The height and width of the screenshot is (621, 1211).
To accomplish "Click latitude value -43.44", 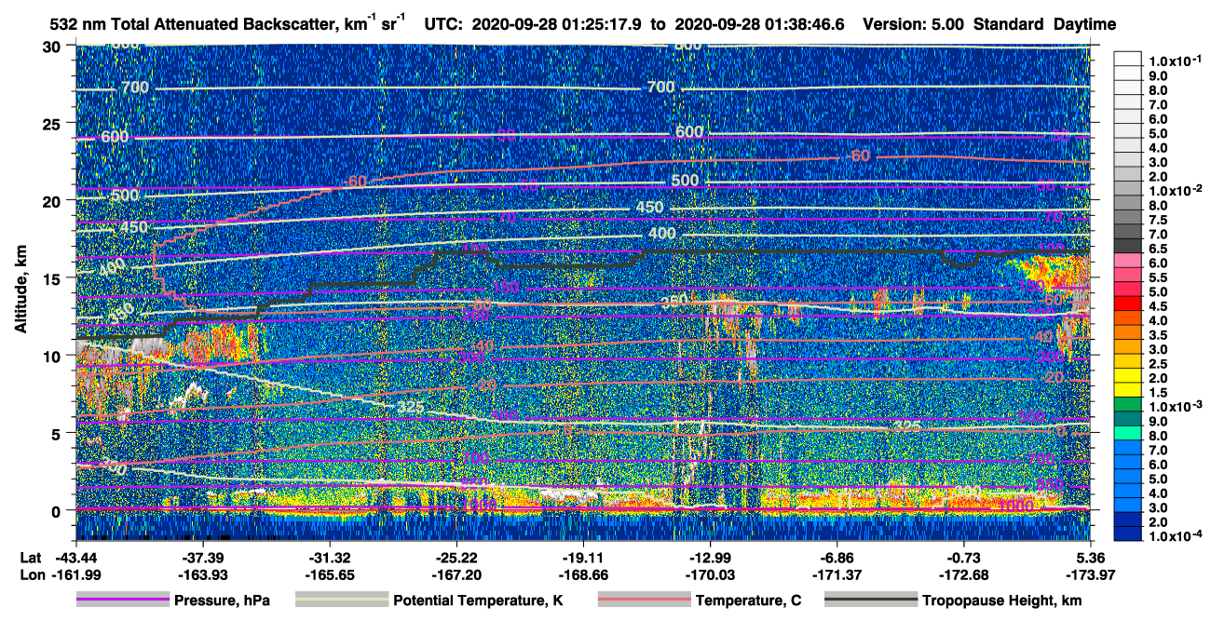I will (x=76, y=557).
